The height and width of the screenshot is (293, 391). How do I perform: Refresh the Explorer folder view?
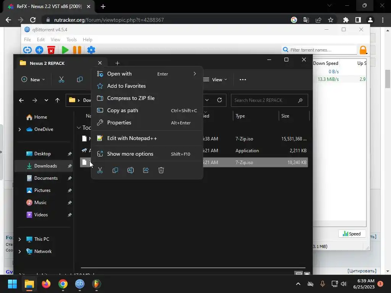coord(220,100)
